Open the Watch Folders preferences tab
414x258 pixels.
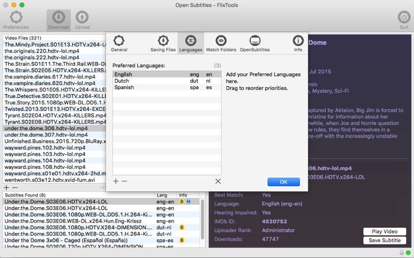[x=221, y=44]
